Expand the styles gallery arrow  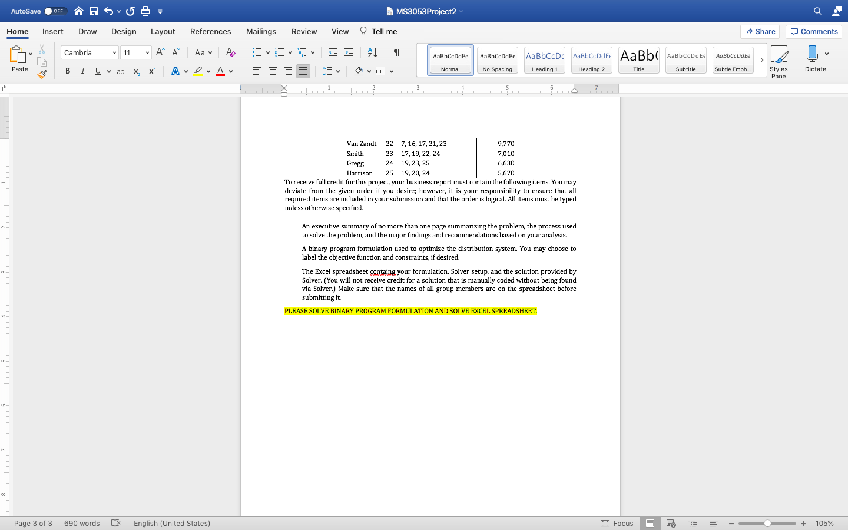pyautogui.click(x=762, y=60)
